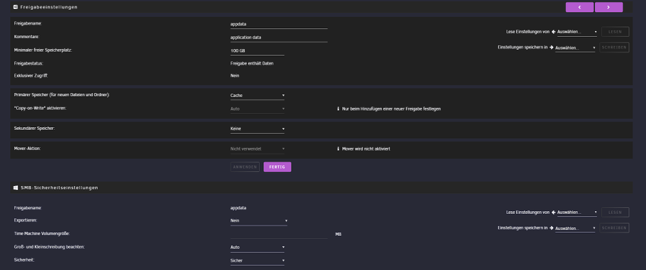Open the Primärer Speicher Cache dropdown
This screenshot has height=270, width=646.
[257, 95]
